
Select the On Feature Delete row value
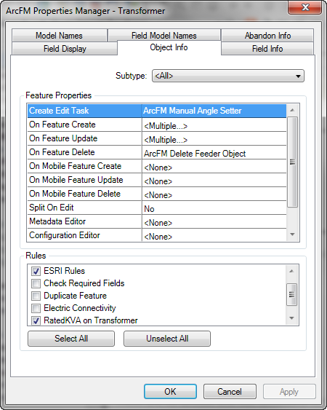pyautogui.click(x=214, y=153)
